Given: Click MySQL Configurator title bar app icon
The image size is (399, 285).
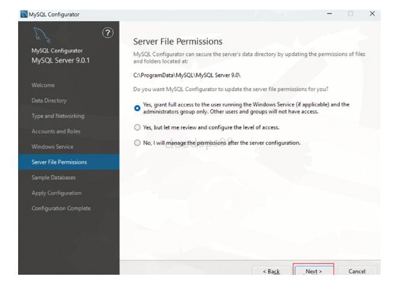Looking at the screenshot, I should click(x=6, y=6).
